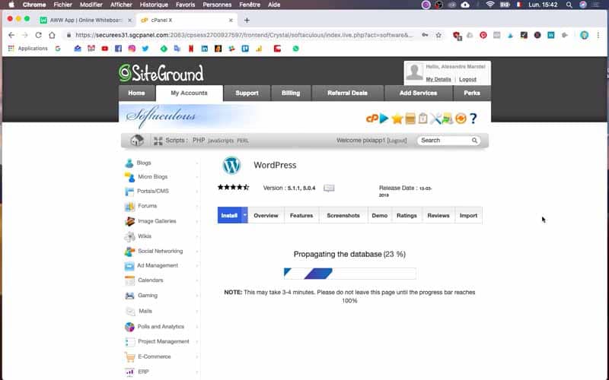Go to Softaculous home house icon
609x380 pixels.
click(137, 141)
